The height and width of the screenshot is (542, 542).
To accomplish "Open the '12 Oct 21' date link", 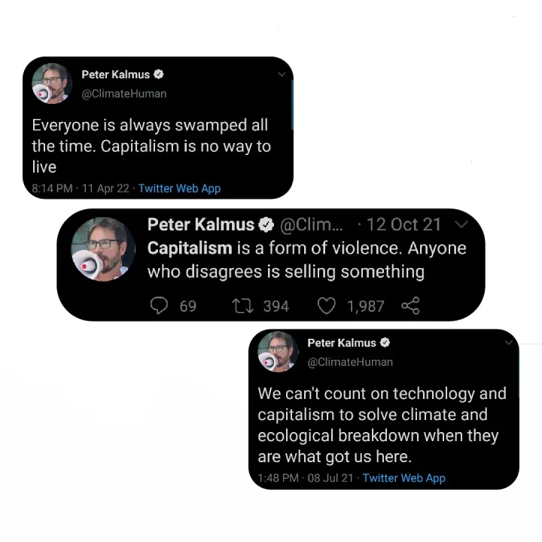I will (403, 224).
